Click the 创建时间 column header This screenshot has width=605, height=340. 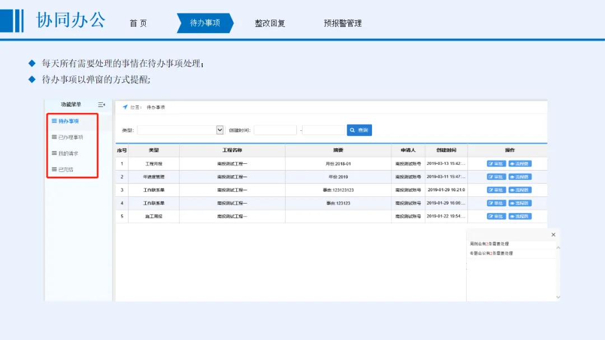pyautogui.click(x=446, y=150)
